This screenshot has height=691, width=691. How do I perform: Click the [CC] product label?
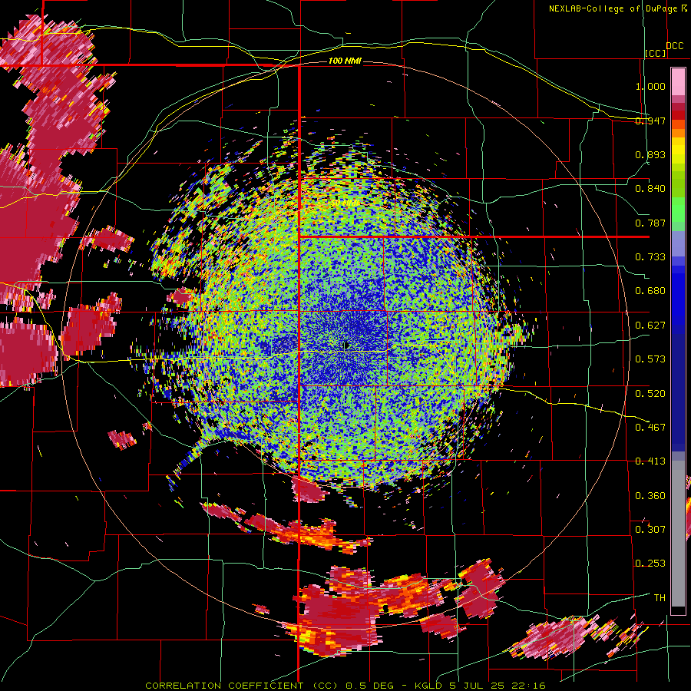(x=655, y=53)
